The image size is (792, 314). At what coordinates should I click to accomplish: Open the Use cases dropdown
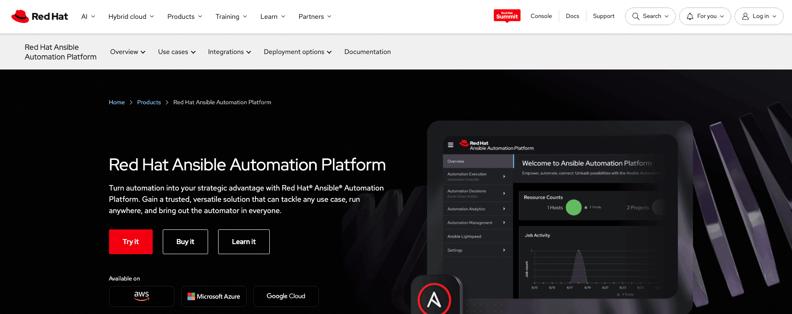[177, 52]
